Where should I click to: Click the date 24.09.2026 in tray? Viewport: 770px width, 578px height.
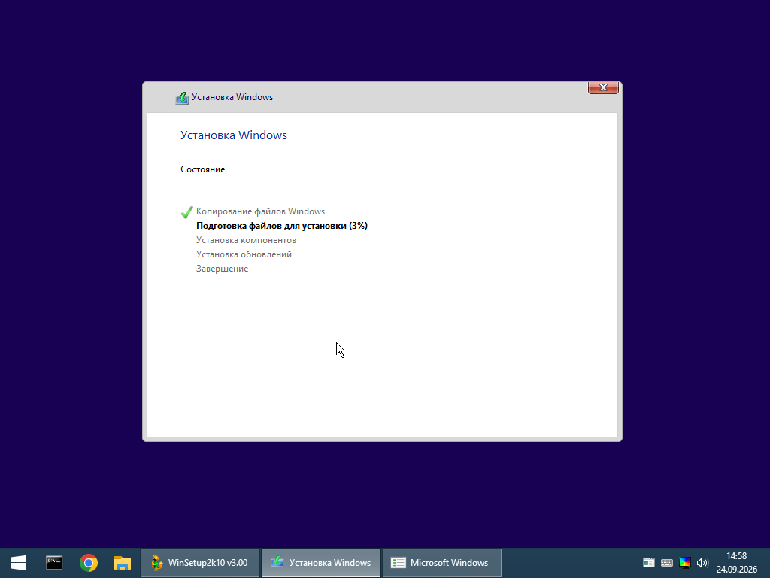[x=737, y=570]
